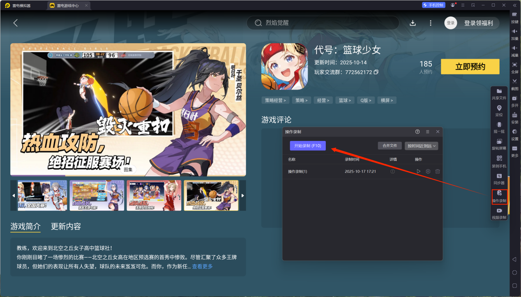Open the 策略经营 tag
This screenshot has height=297, width=521.
(275, 100)
